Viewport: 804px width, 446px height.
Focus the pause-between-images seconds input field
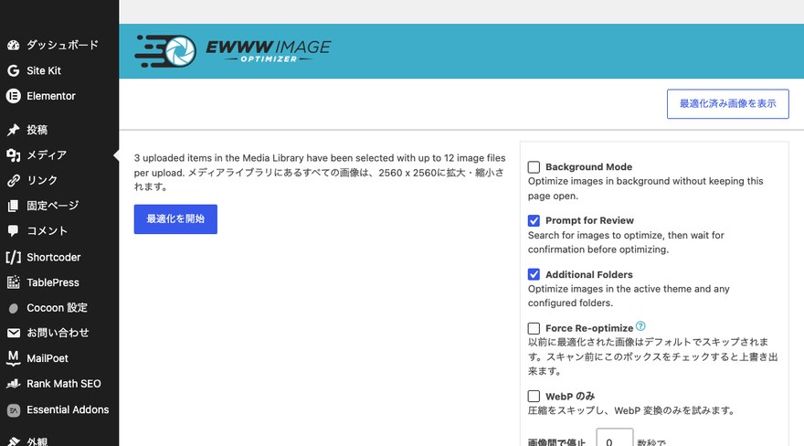coord(614,439)
